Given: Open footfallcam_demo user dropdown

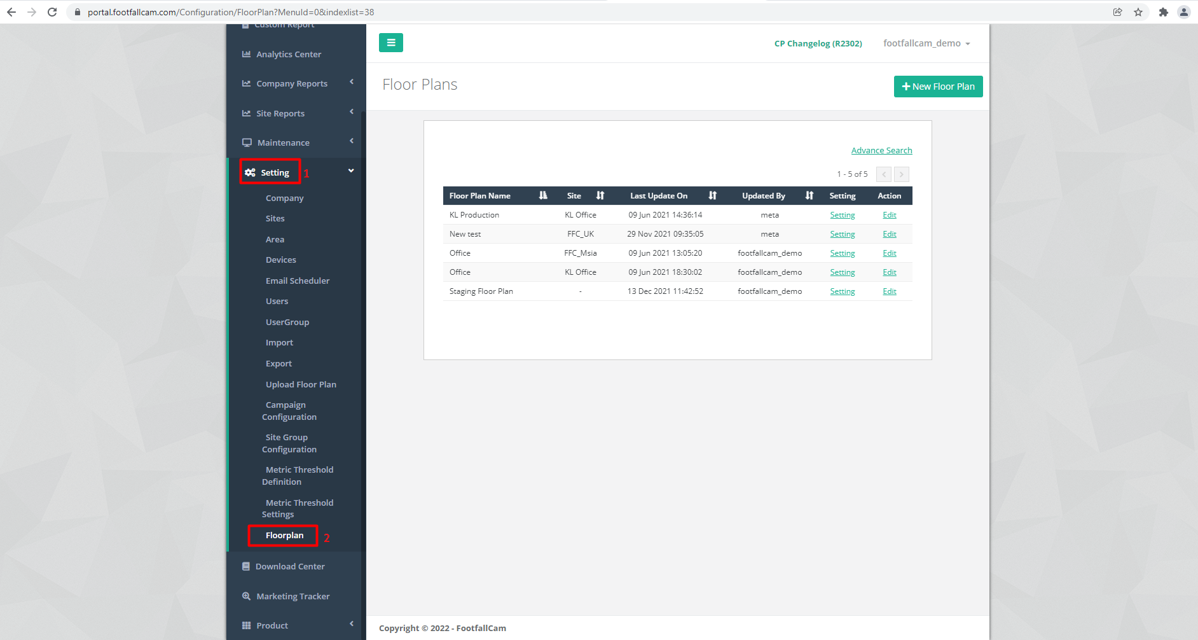Looking at the screenshot, I should (x=926, y=43).
